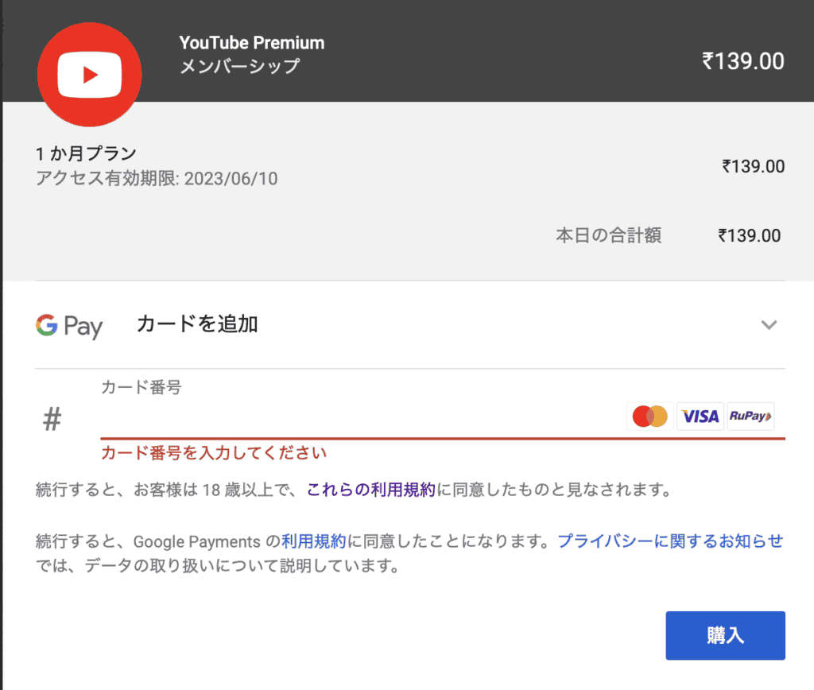Click the カード番号を入力してください error message
Screen dimensions: 814x690
(214, 453)
